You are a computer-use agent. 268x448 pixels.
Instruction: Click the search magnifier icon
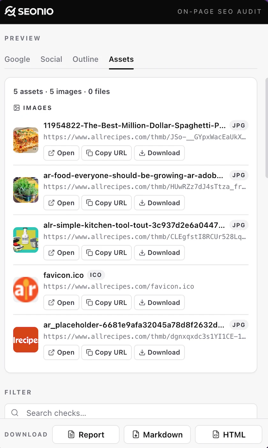pyautogui.click(x=15, y=413)
